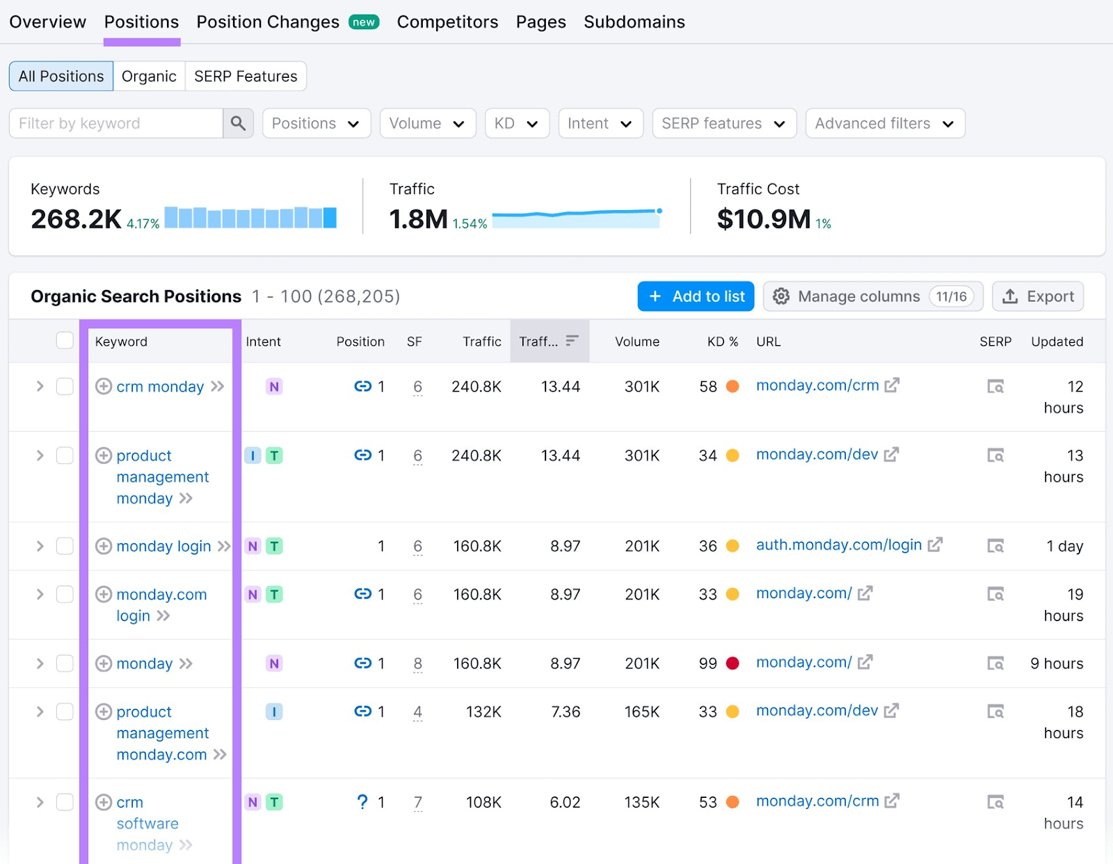Open SERP snapshot for 'crm monday' row
Viewport: 1113px width, 864px height.
point(995,386)
